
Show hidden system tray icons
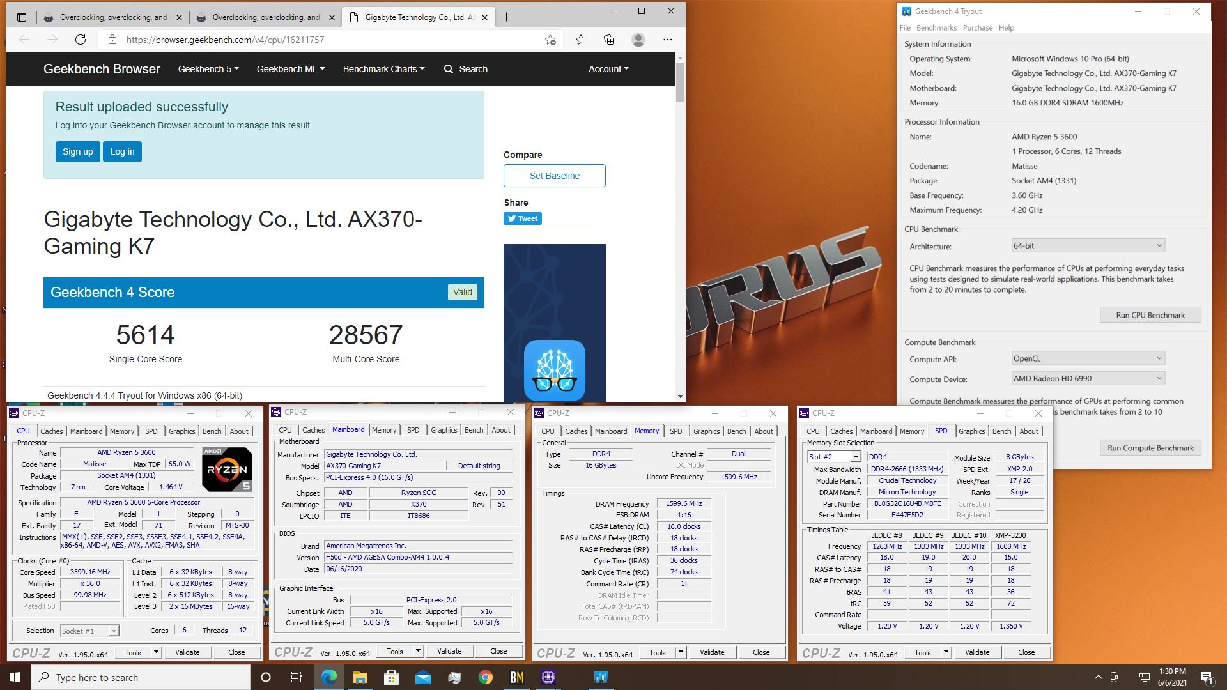[1098, 677]
